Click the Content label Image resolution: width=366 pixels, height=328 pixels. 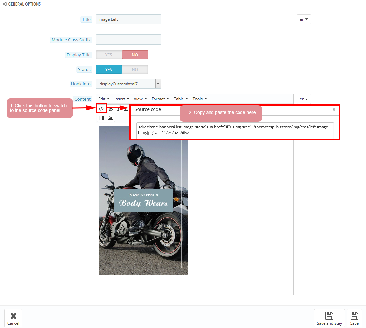tap(82, 99)
